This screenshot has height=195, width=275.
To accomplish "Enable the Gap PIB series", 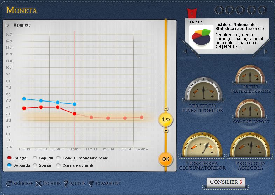I will coord(35,158).
